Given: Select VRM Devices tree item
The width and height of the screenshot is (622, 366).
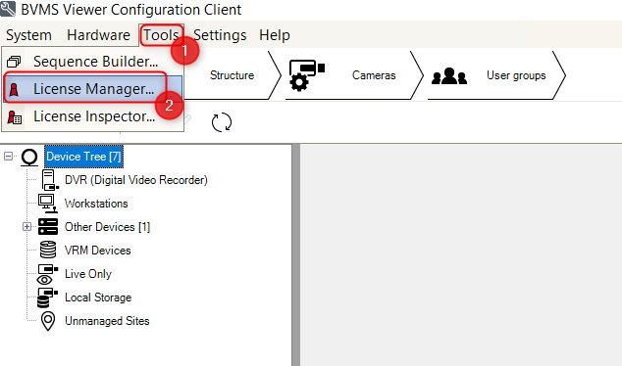Looking at the screenshot, I should [97, 251].
